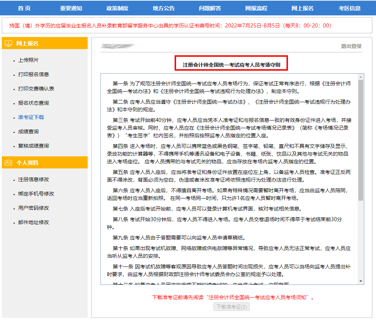Select 打印报名信息 sidebar link
Screen dimensions: 376x320
point(33,74)
